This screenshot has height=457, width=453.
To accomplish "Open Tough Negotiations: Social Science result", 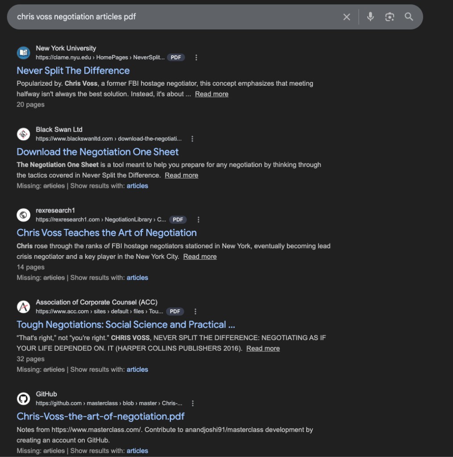I will (x=126, y=324).
